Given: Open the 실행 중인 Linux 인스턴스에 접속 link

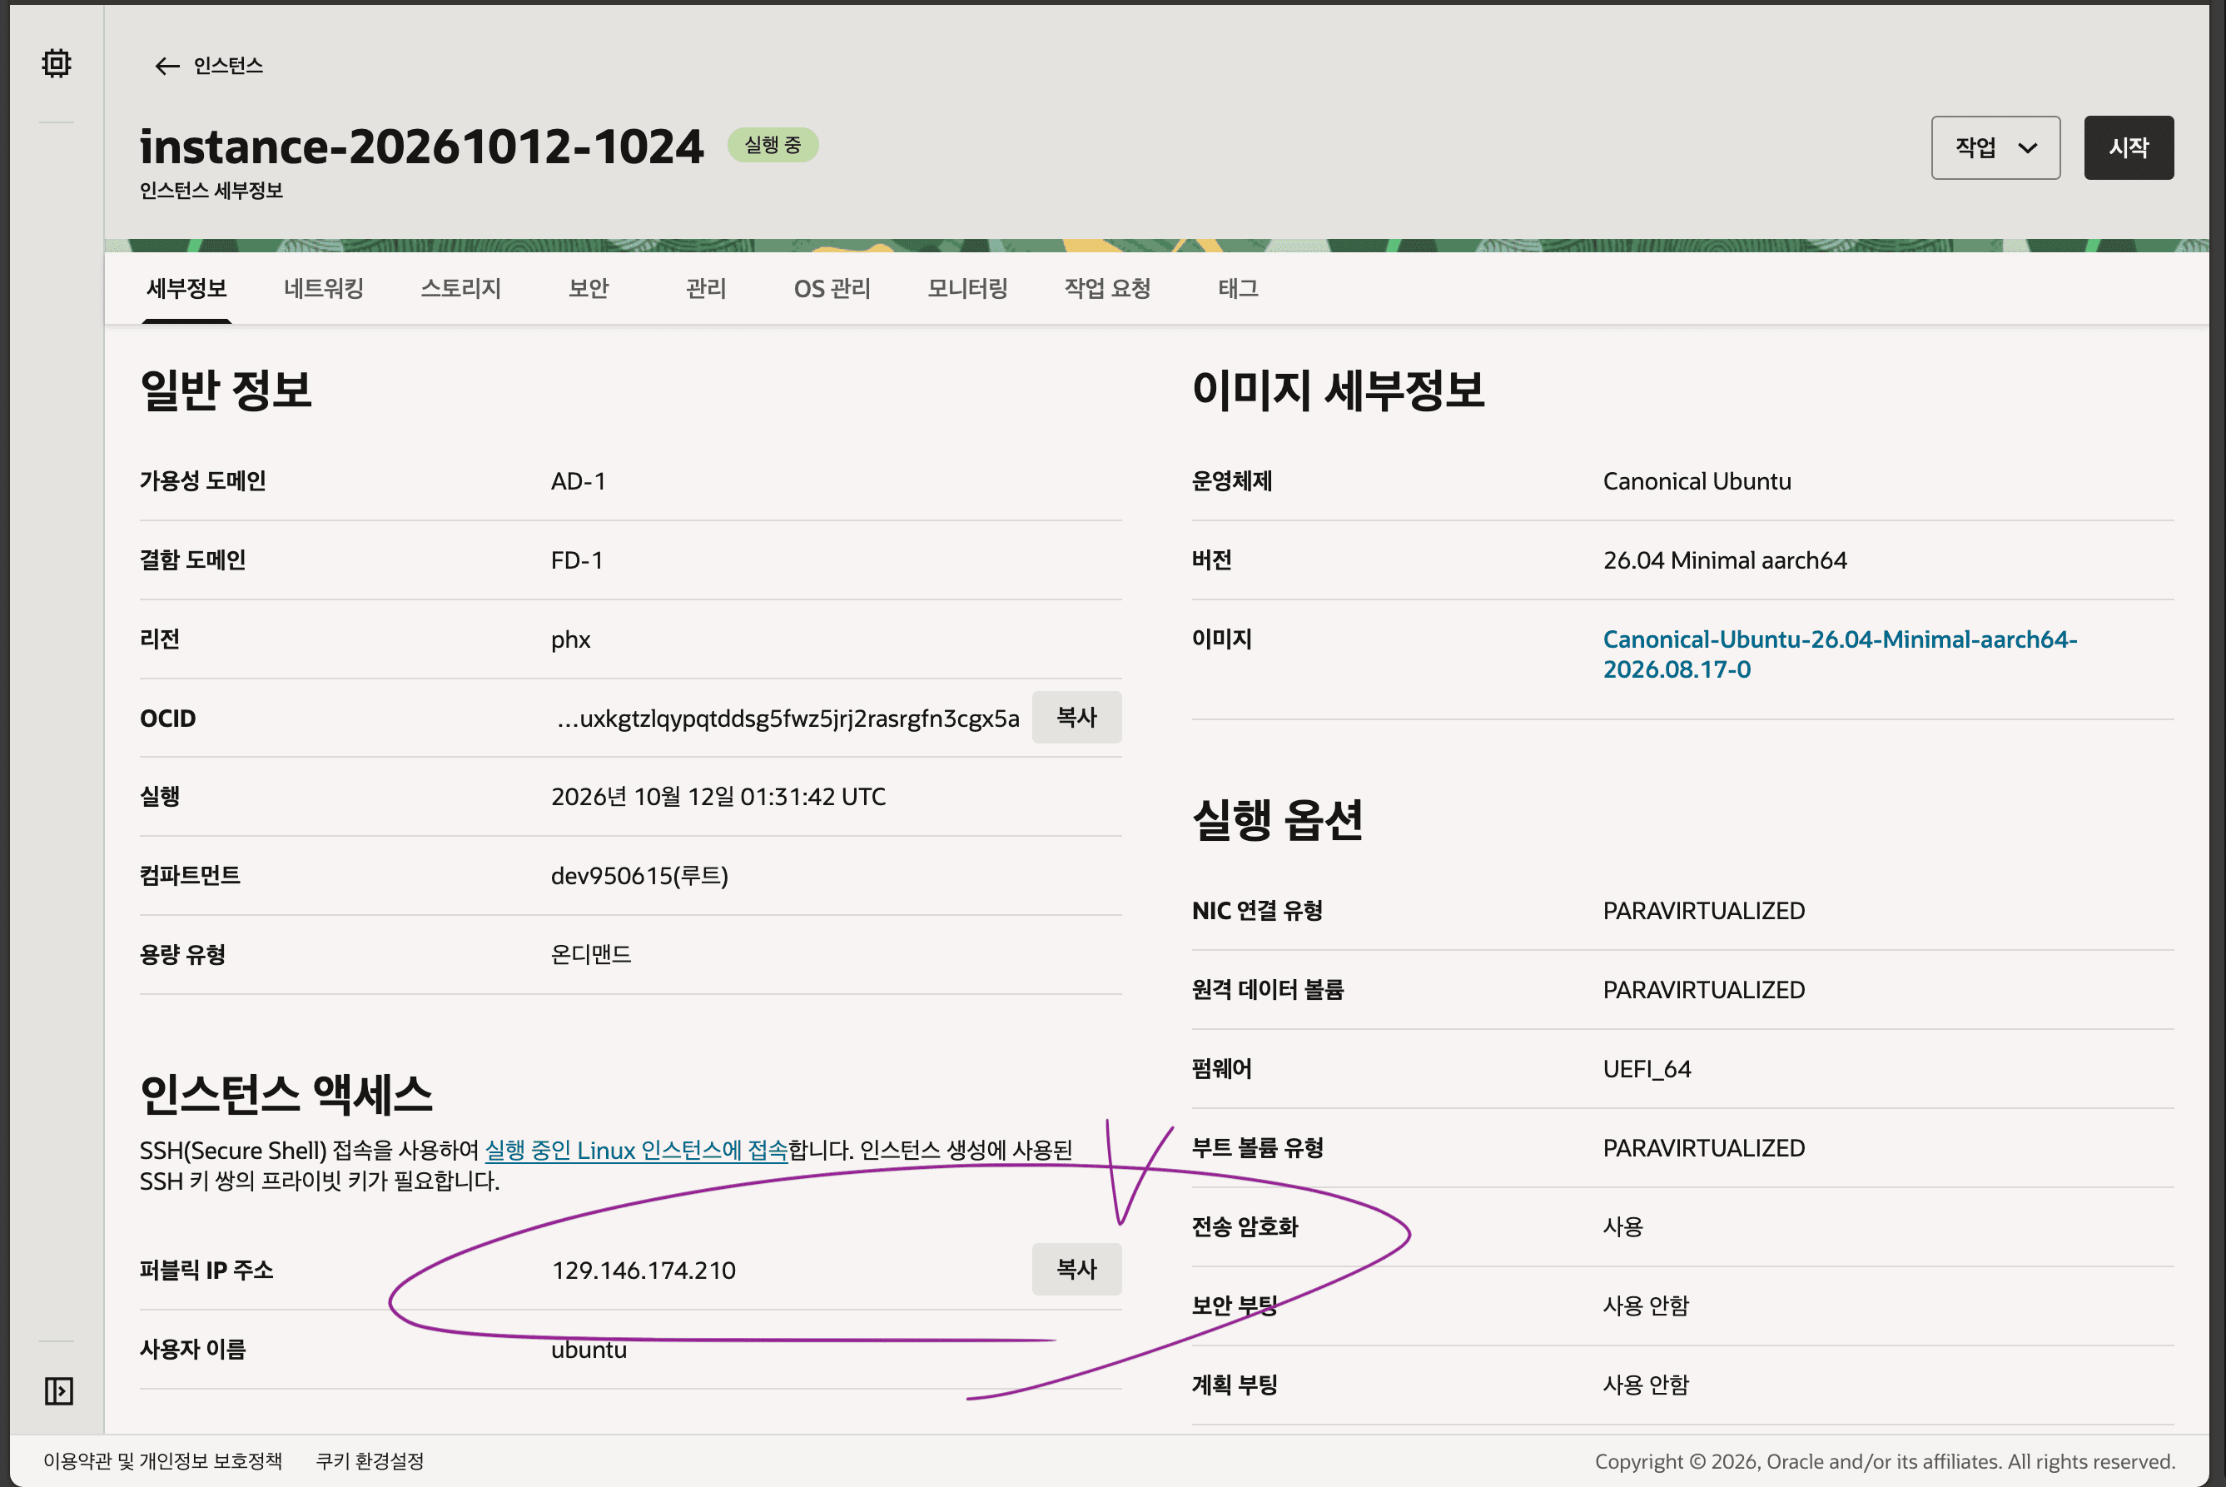Looking at the screenshot, I should (x=636, y=1151).
